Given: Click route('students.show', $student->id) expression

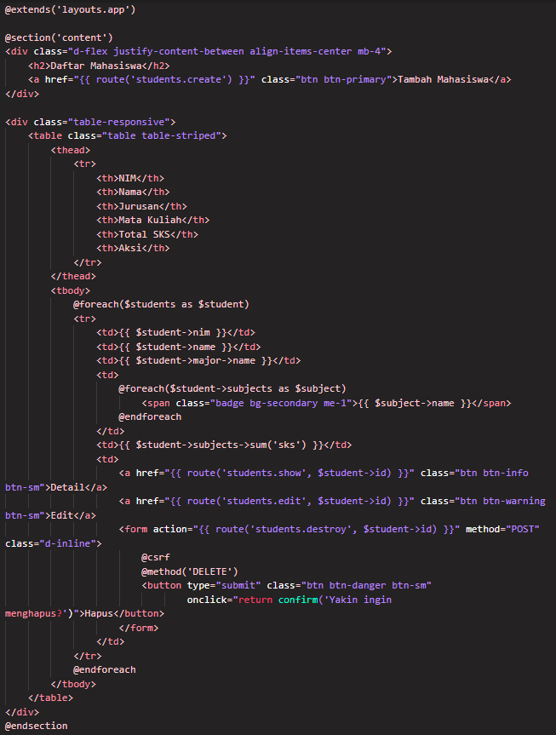Looking at the screenshot, I should [x=289, y=473].
